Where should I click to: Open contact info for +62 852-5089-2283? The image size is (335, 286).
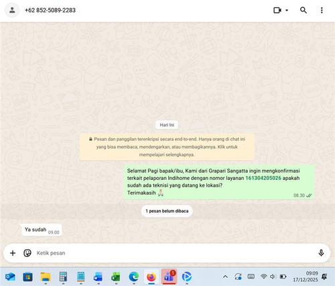[x=50, y=10]
